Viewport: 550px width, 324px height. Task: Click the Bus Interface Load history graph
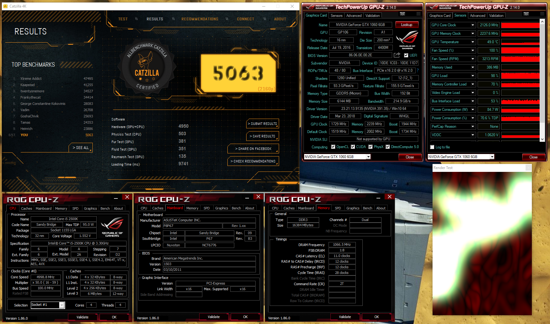(x=520, y=101)
